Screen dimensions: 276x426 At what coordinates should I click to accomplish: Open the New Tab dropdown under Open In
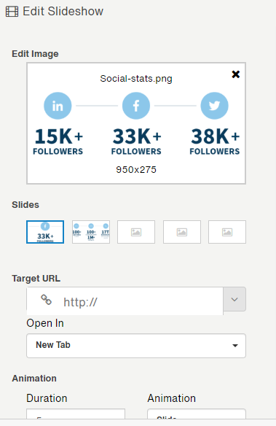tap(136, 346)
